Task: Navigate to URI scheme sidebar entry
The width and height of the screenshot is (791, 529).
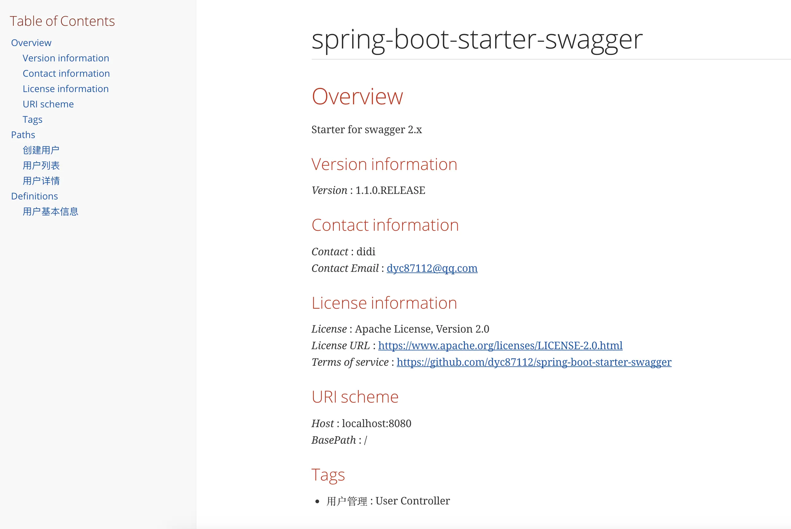Action: (x=48, y=104)
